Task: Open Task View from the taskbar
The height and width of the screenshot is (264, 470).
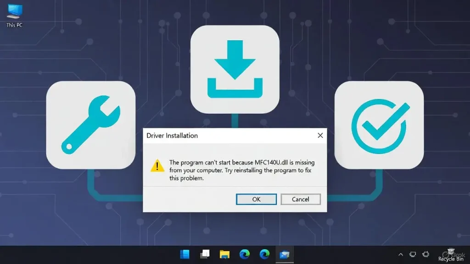Action: click(204, 253)
